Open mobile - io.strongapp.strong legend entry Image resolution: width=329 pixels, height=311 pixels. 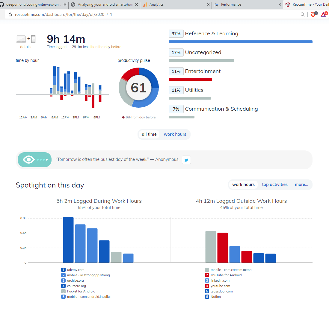[88, 275]
